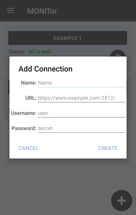Click the 'Username:' field label
Screen dimensions: 136x215
click(24, 113)
